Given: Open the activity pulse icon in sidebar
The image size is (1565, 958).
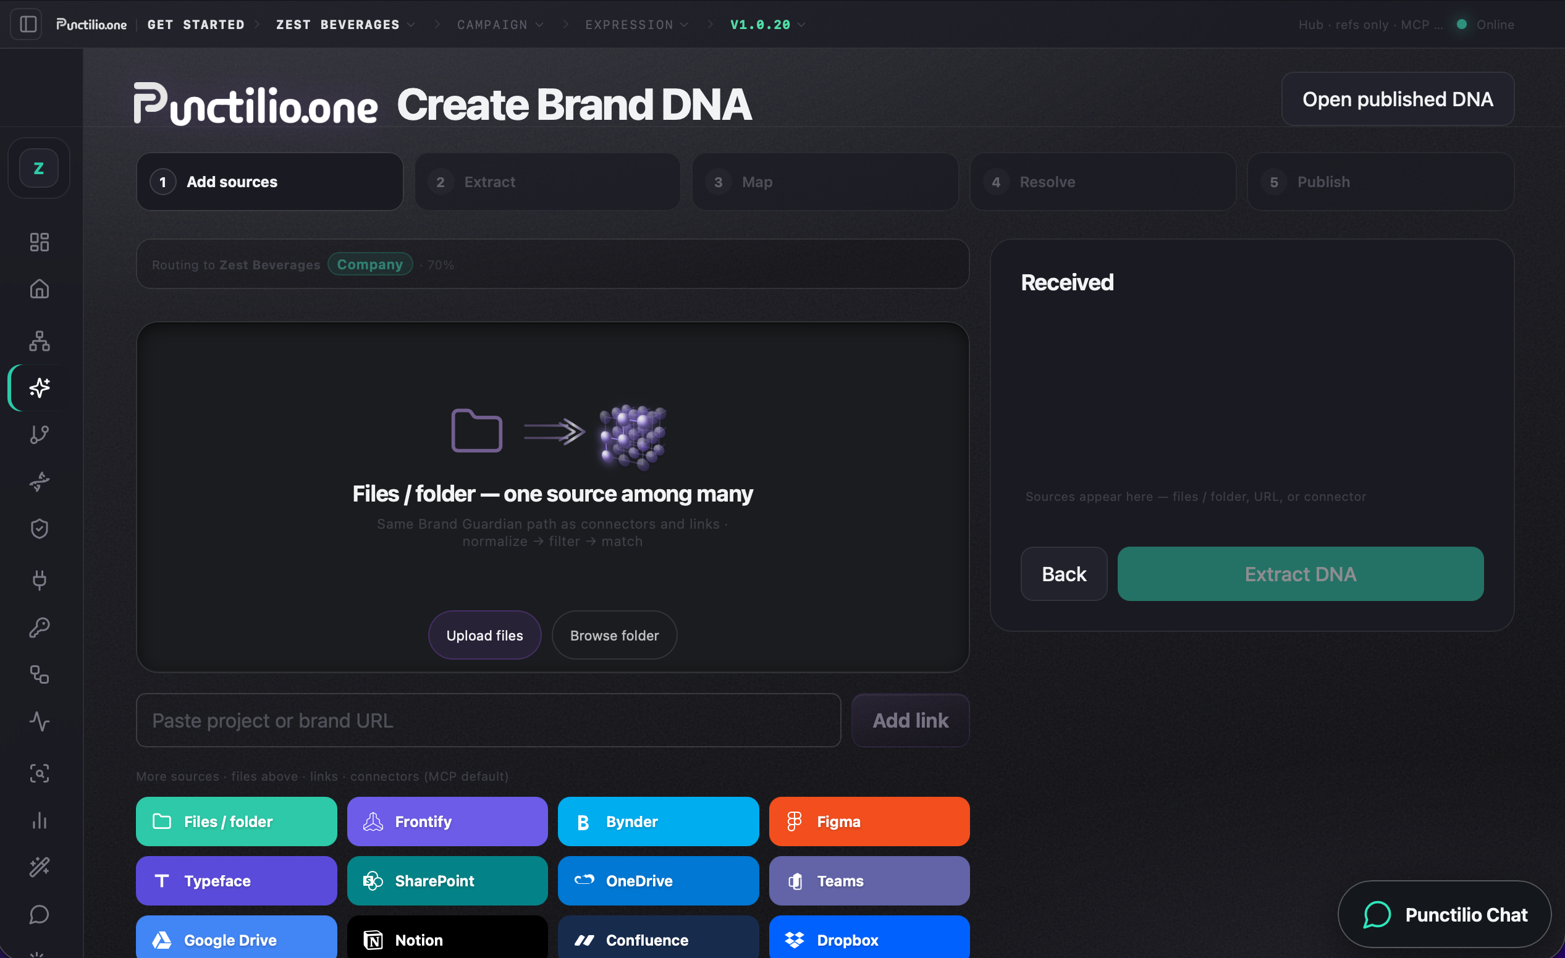Looking at the screenshot, I should (40, 721).
